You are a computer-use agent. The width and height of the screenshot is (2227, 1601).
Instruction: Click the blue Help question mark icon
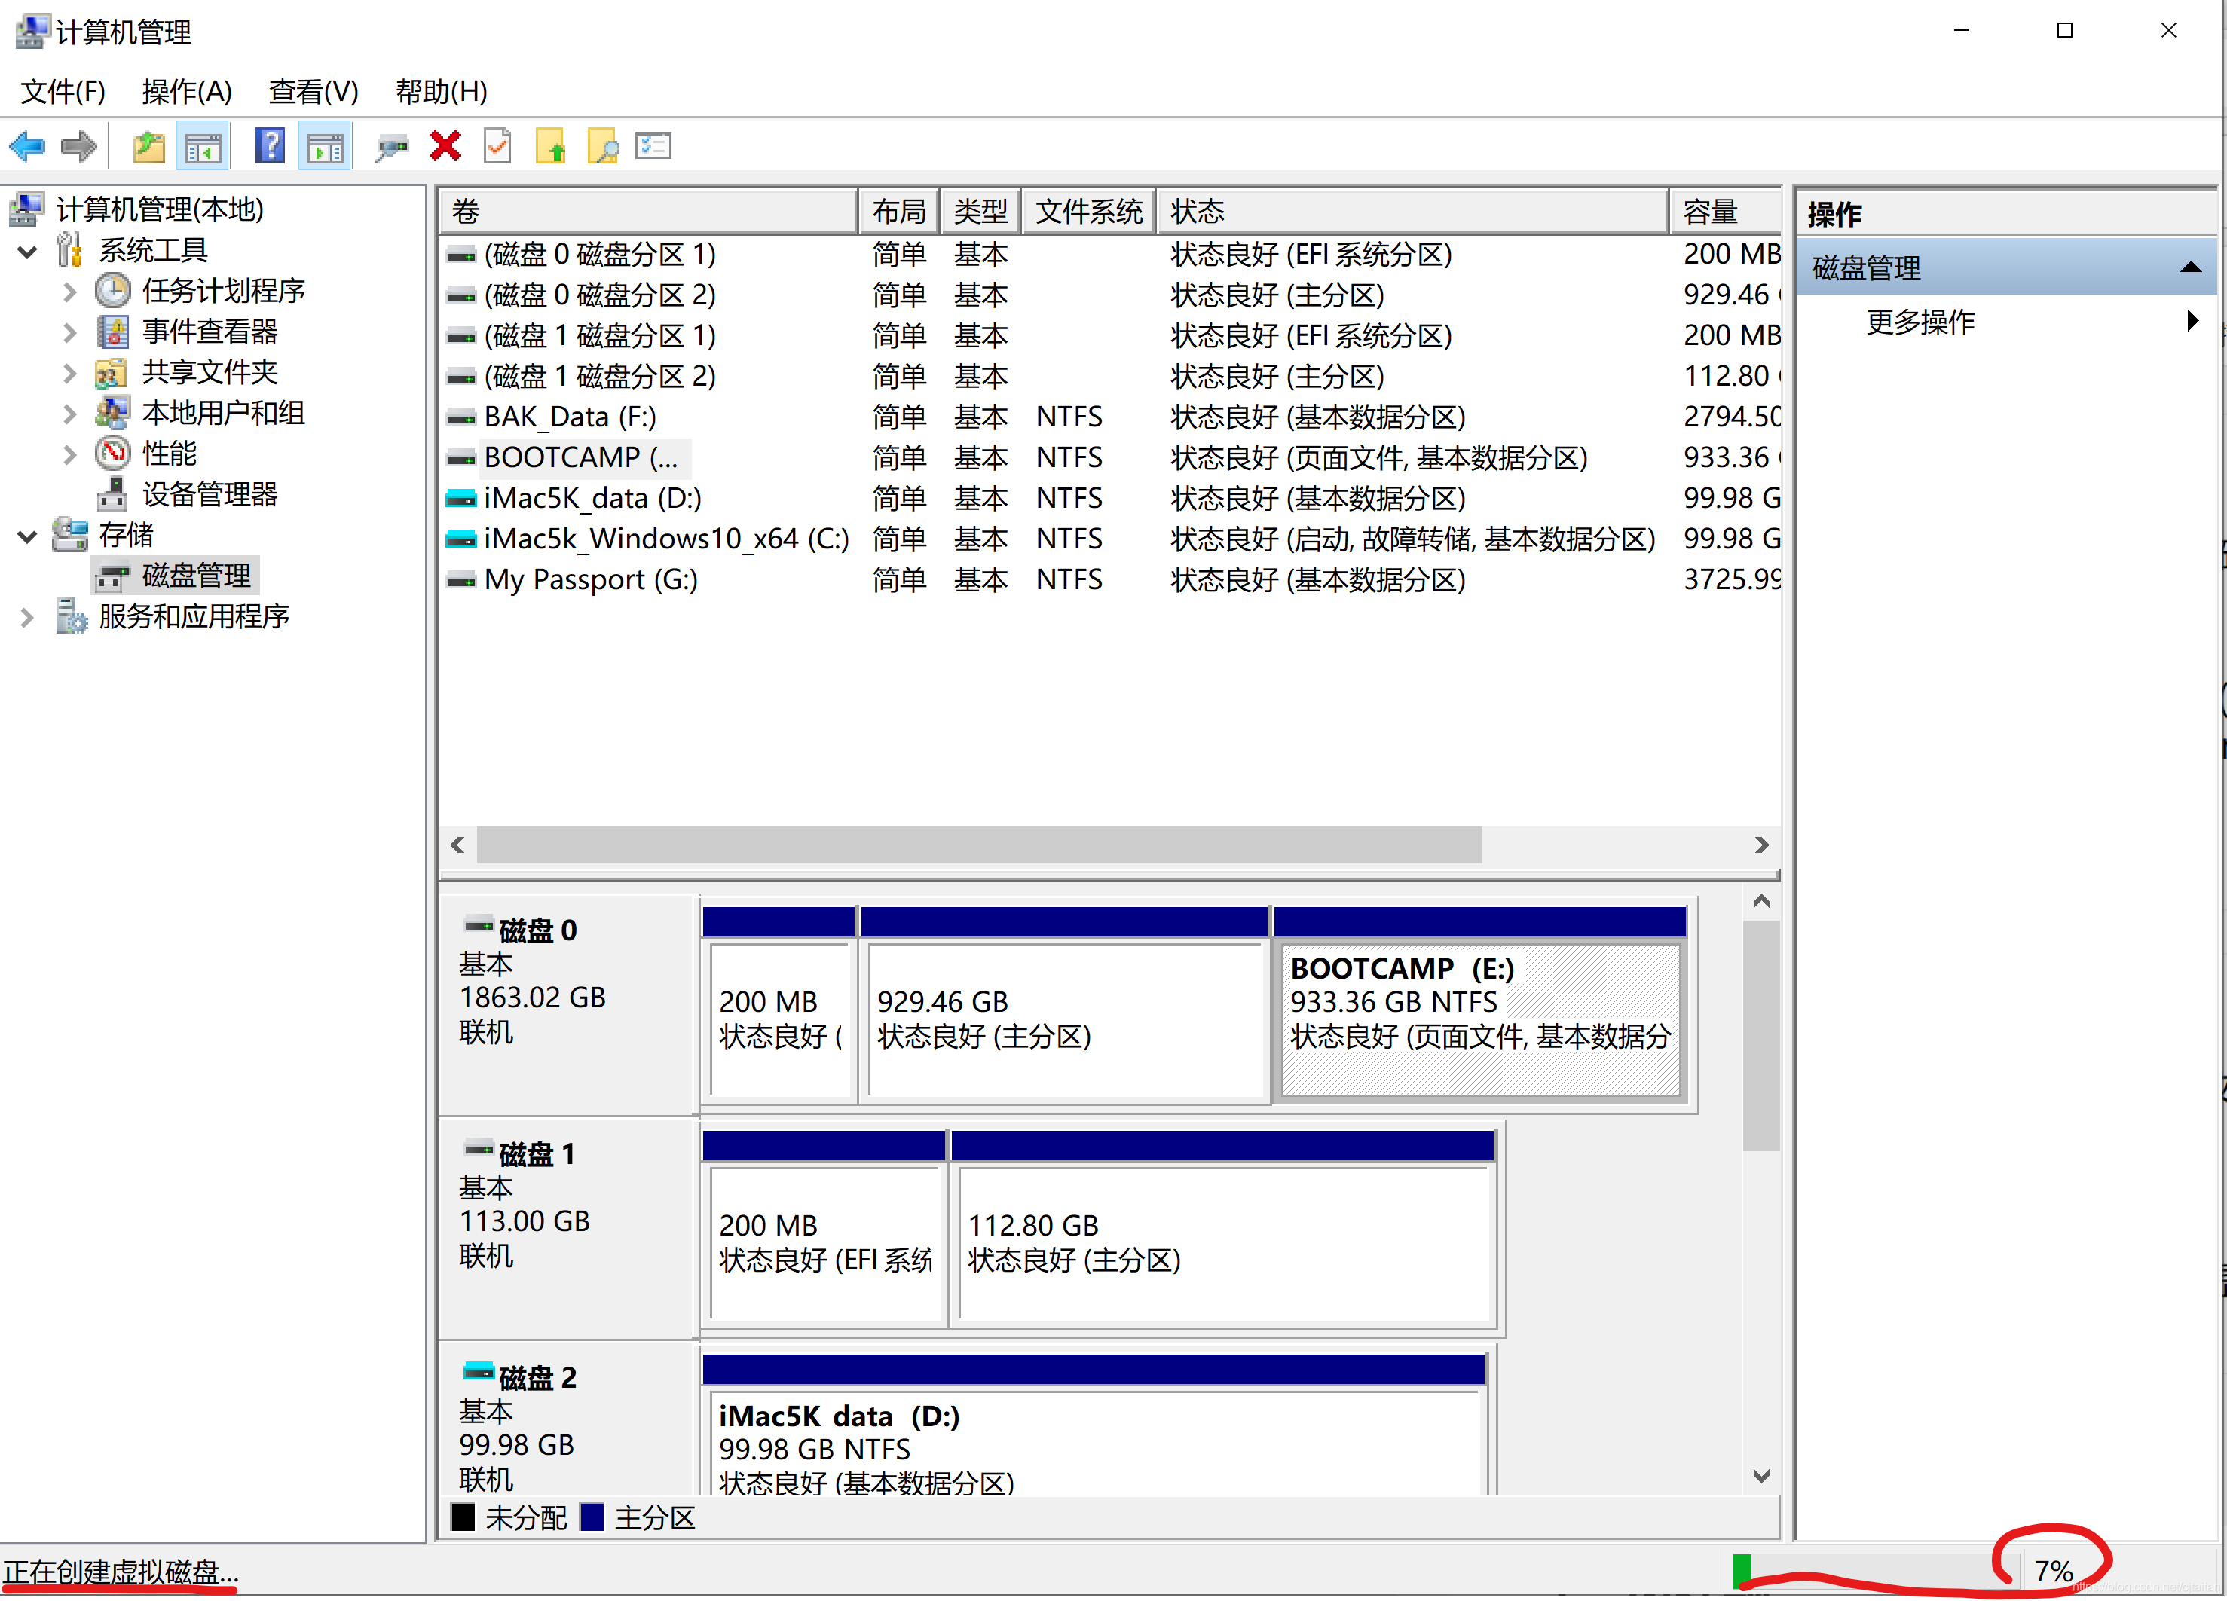point(269,147)
